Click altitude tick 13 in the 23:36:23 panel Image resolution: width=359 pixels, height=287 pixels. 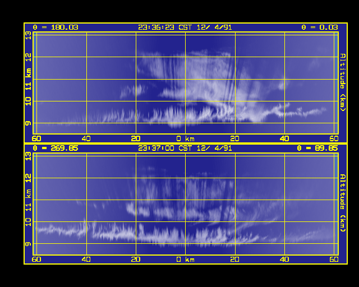click(x=28, y=35)
